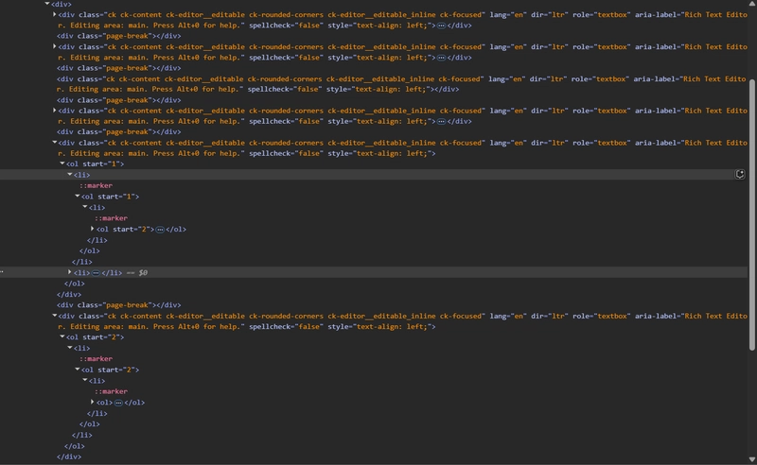Expand the collapsed <ol> with no start attribute
757x465 pixels.
click(92, 403)
